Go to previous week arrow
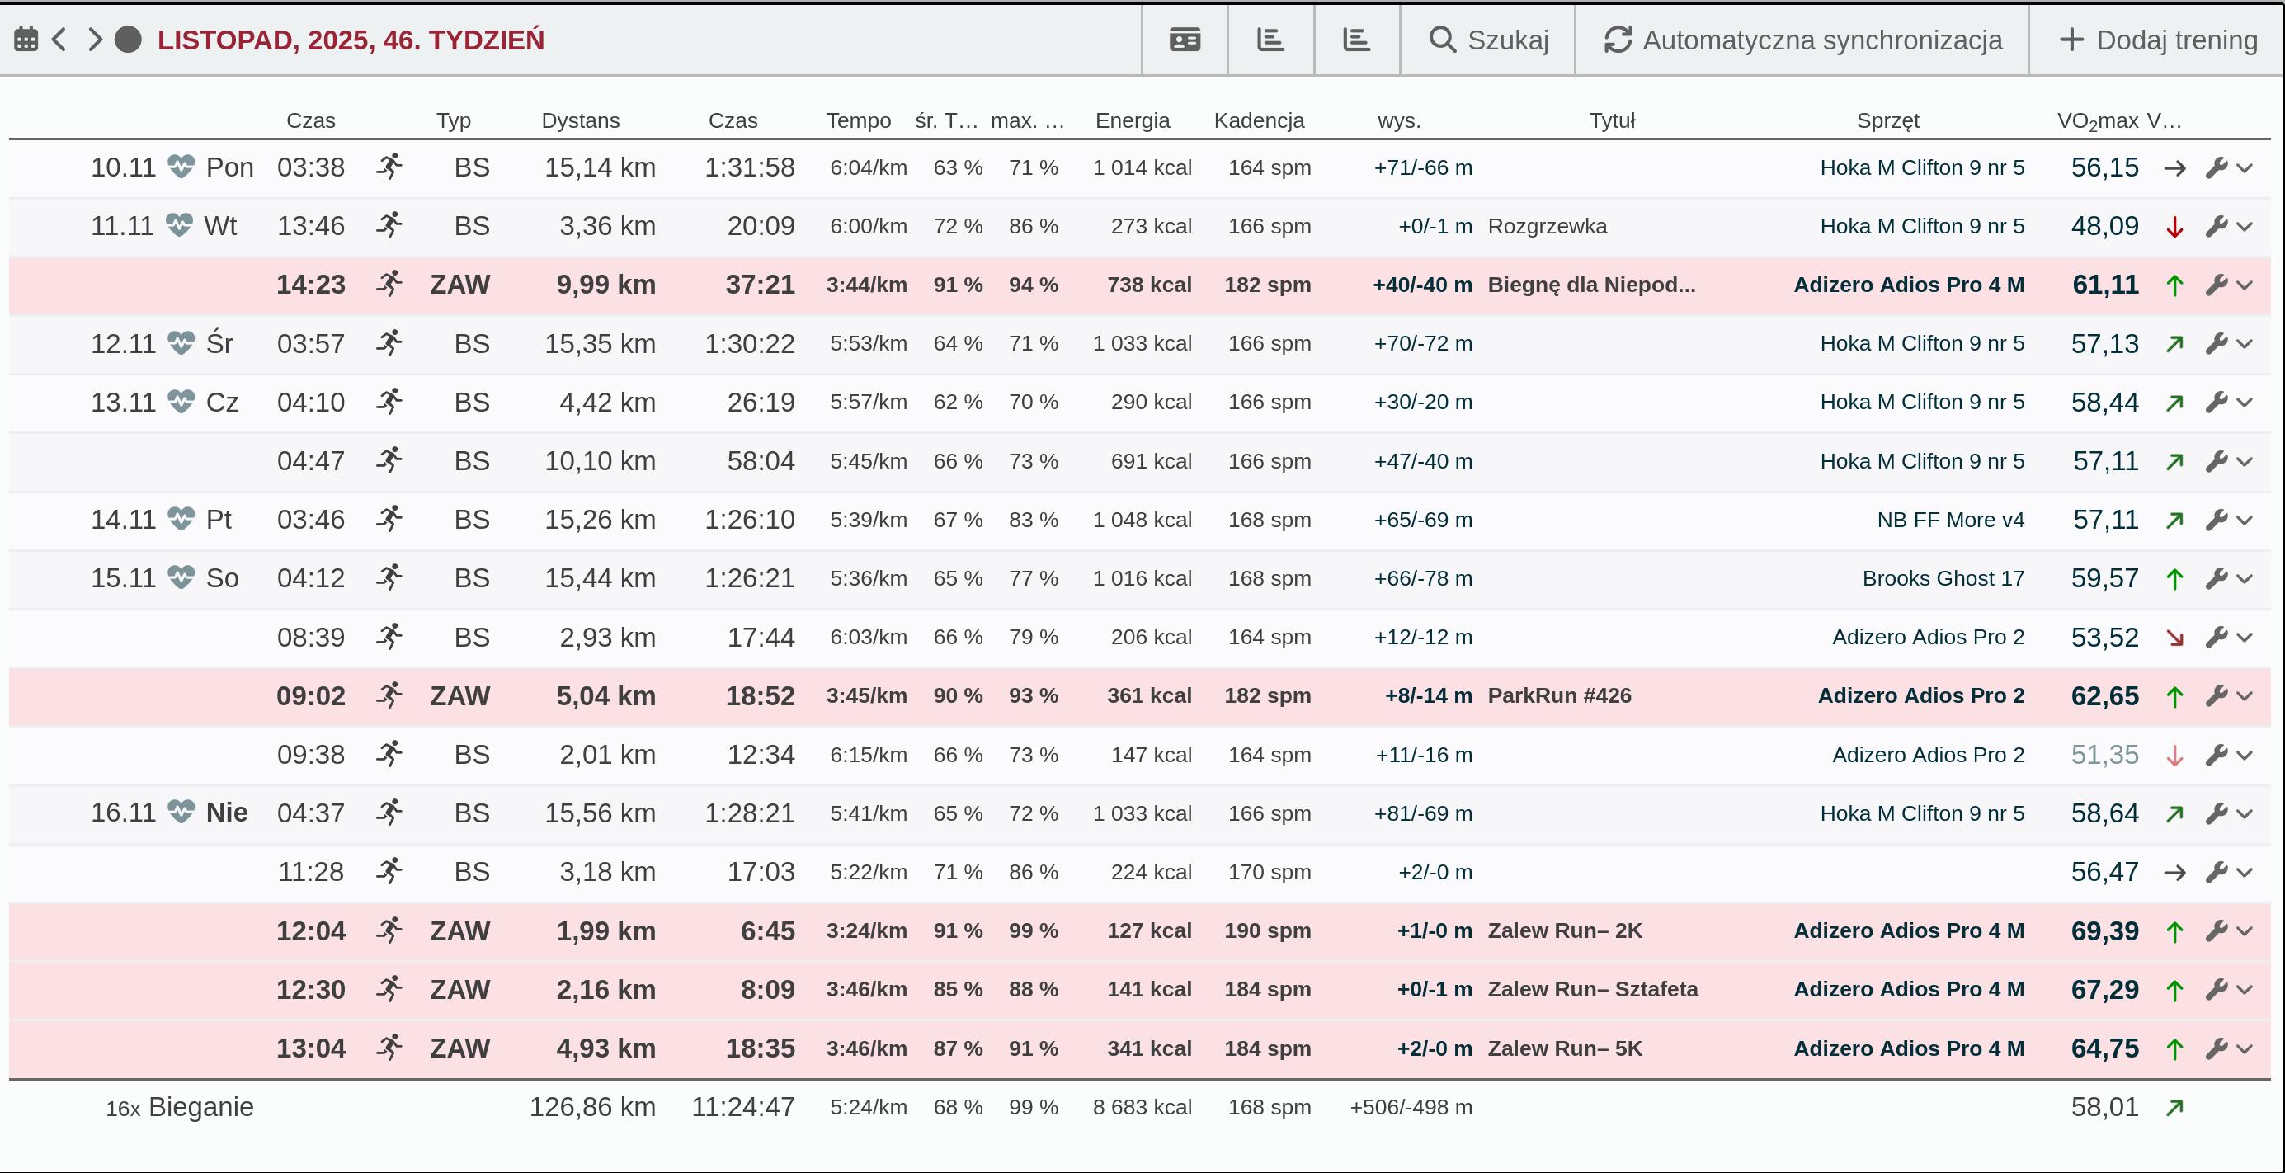The image size is (2285, 1173). [59, 40]
